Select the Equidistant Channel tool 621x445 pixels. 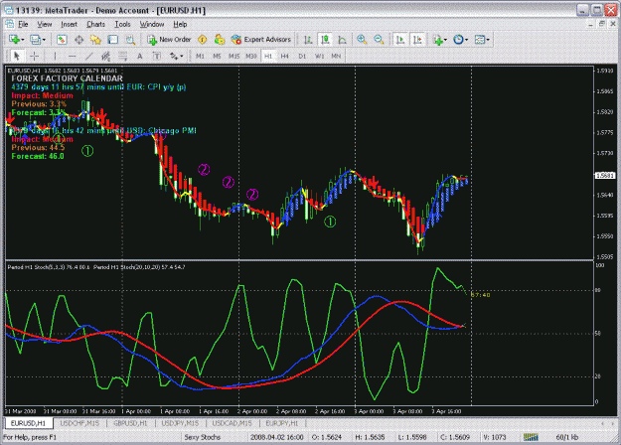coord(105,57)
